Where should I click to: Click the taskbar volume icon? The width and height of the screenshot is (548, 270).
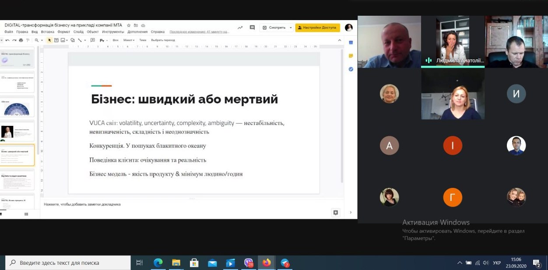(x=485, y=263)
